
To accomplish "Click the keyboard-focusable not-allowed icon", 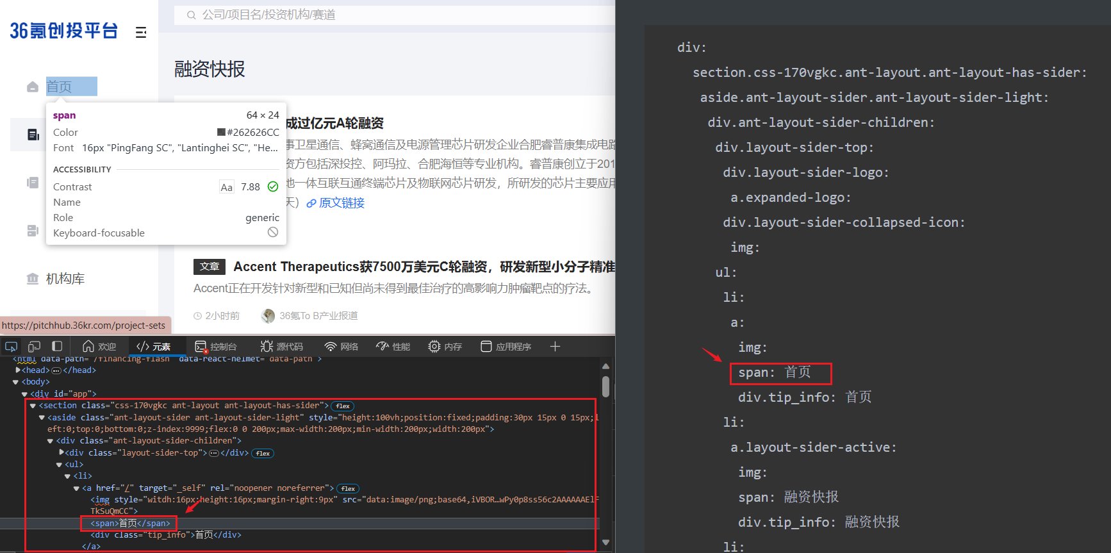I will click(x=273, y=232).
